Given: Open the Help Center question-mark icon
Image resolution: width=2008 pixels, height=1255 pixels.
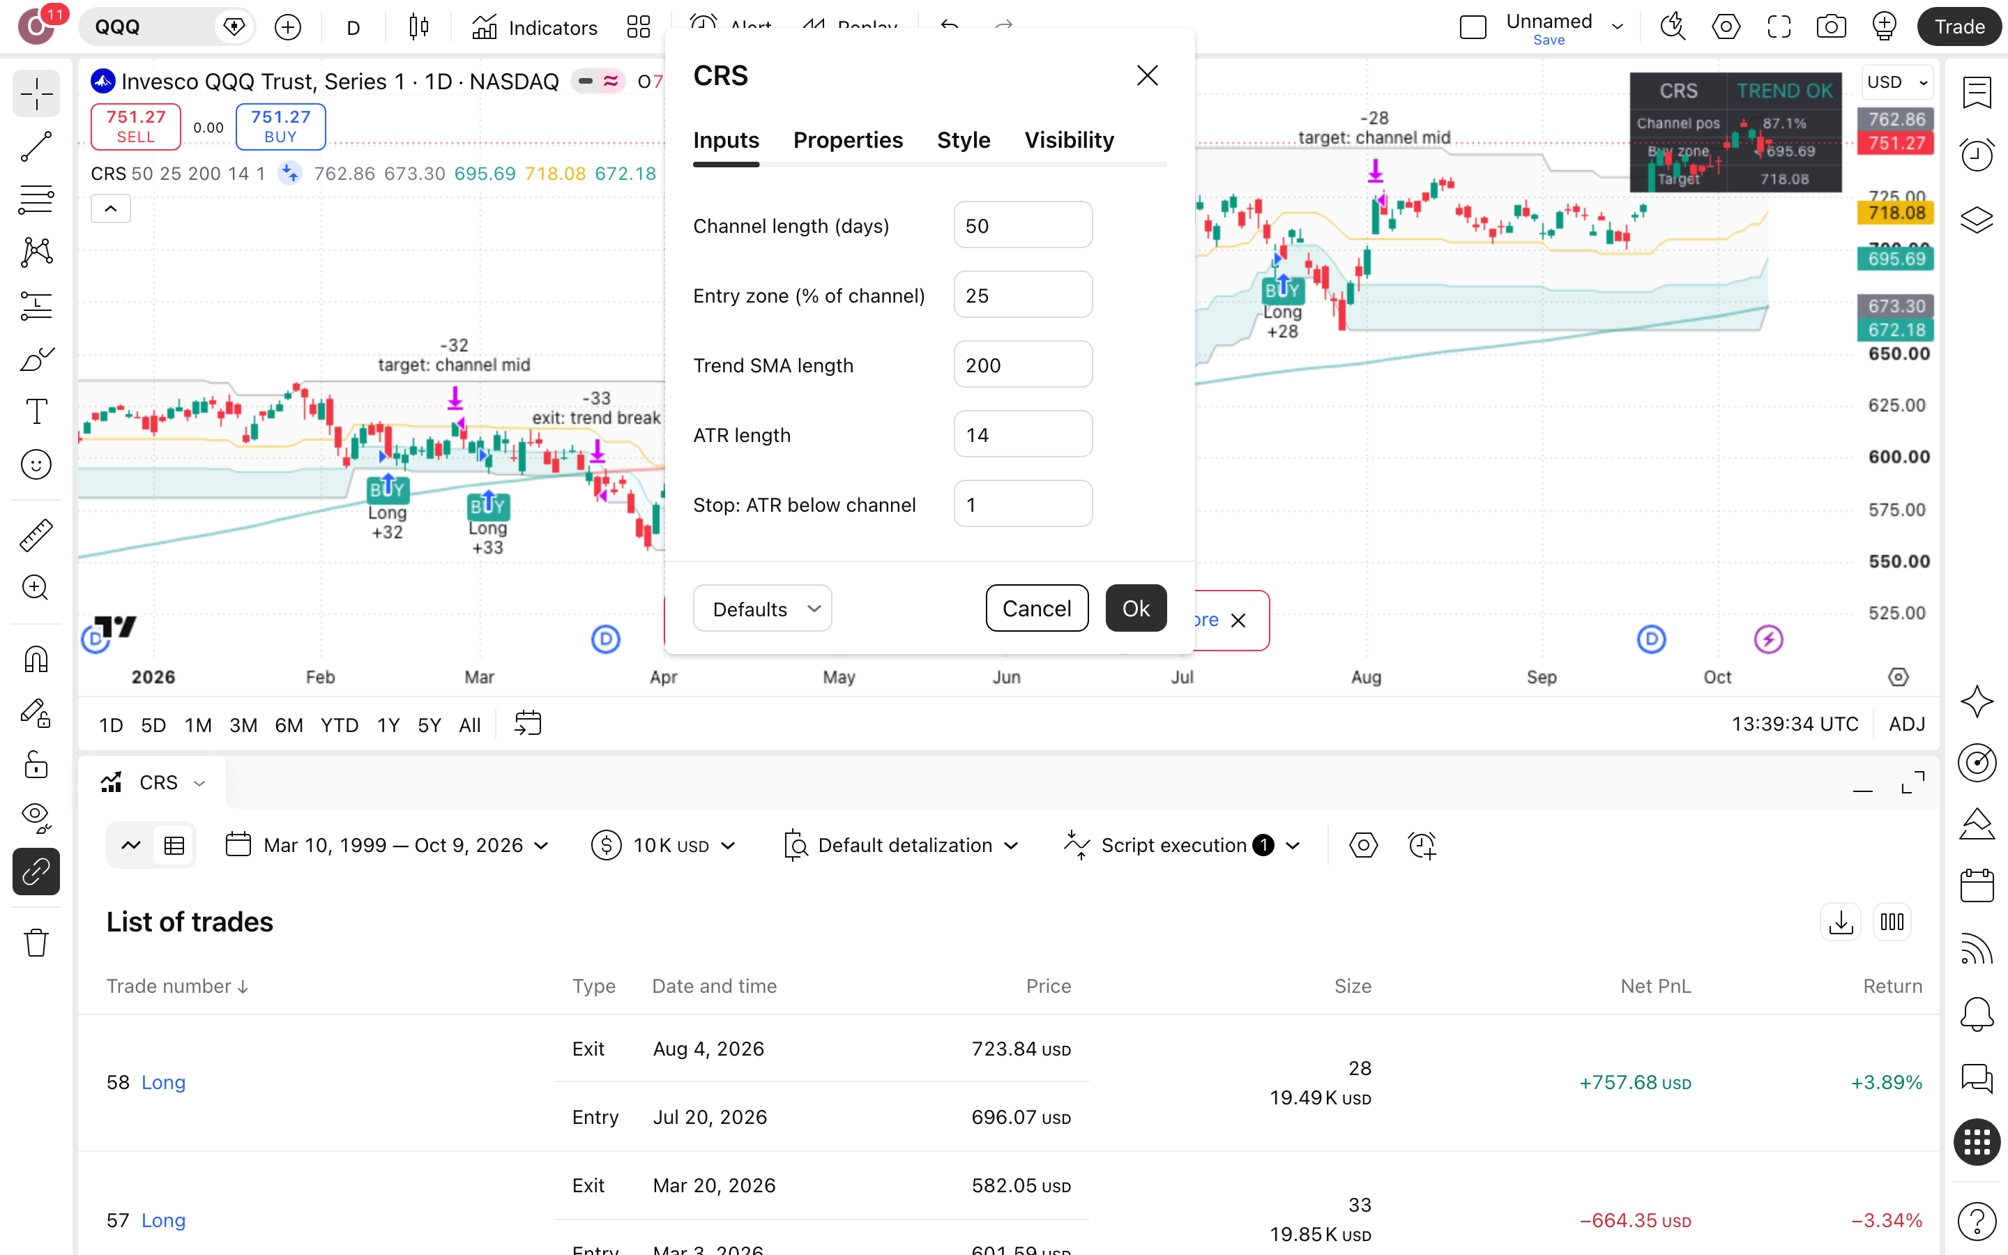Looking at the screenshot, I should click(x=1977, y=1220).
